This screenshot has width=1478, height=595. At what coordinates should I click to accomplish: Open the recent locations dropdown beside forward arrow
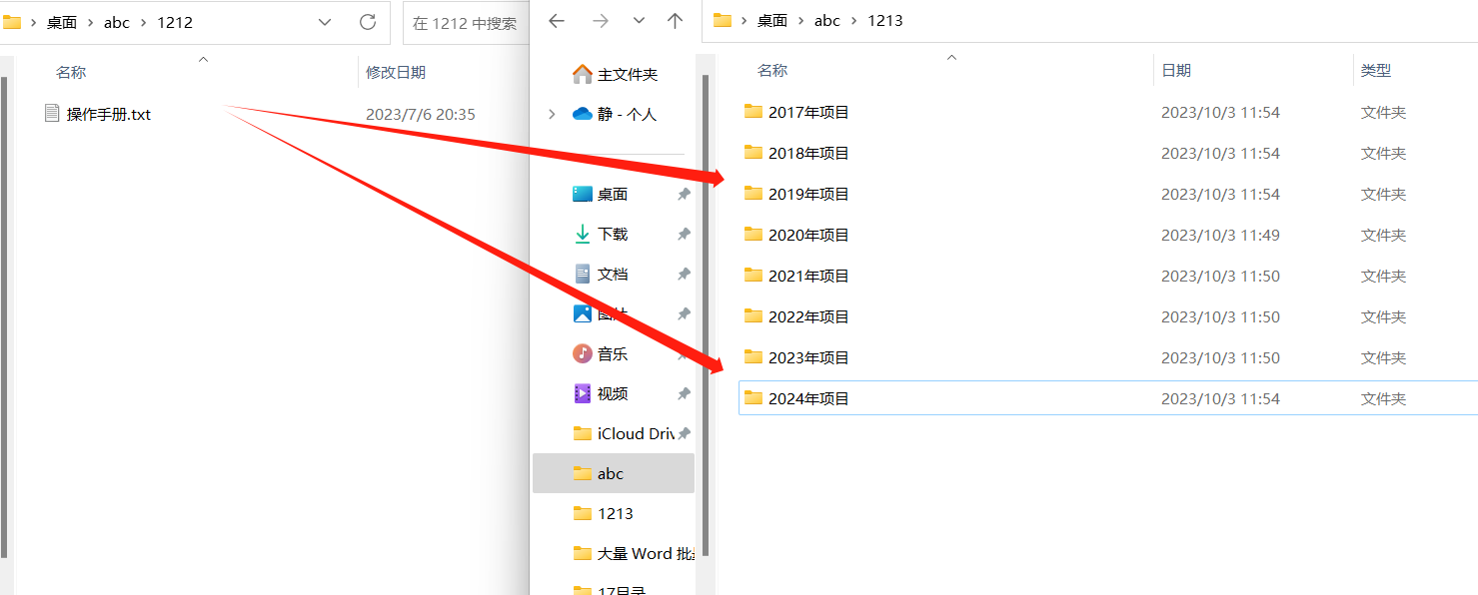(x=638, y=20)
